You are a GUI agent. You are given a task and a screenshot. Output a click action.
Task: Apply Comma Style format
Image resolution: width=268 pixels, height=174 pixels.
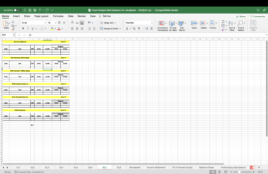pyautogui.click(x=139, y=28)
